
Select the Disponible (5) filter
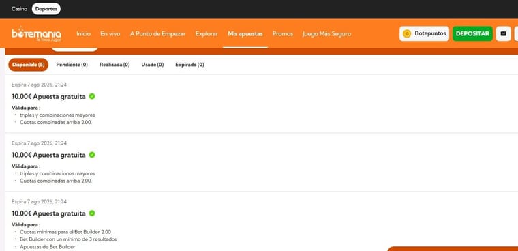click(x=29, y=65)
